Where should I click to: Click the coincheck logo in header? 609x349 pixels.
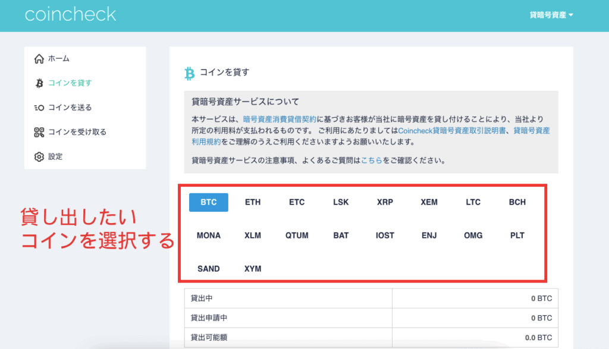(70, 15)
